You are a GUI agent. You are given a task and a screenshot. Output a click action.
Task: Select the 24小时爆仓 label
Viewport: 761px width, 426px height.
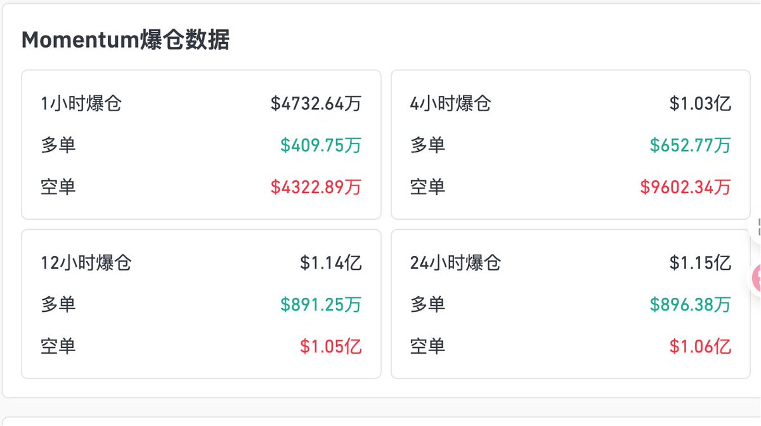click(456, 263)
